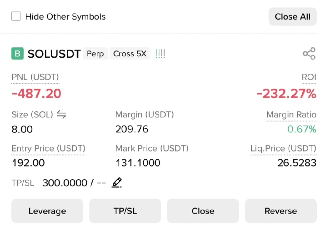Show PNL (USDT) label explanation

coord(35,77)
